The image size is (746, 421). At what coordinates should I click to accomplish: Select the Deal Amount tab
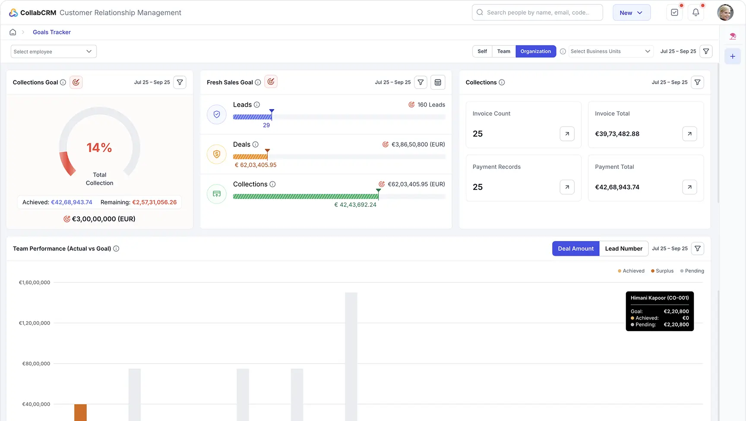575,249
